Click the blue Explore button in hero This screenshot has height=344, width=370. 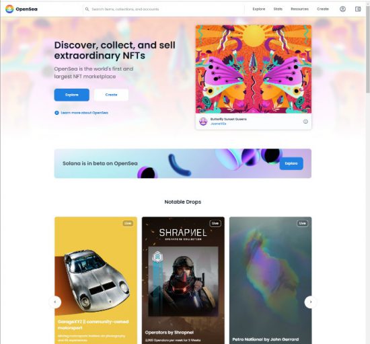pyautogui.click(x=72, y=95)
